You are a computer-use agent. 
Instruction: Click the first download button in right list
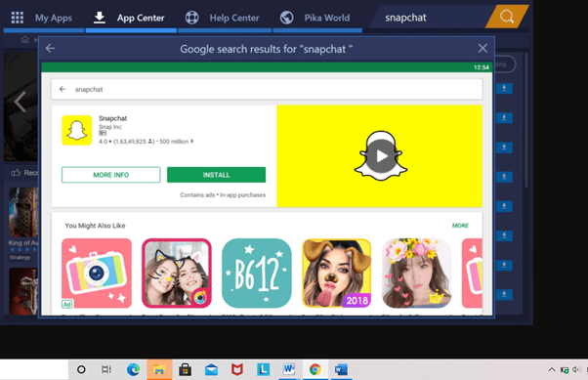click(x=504, y=89)
